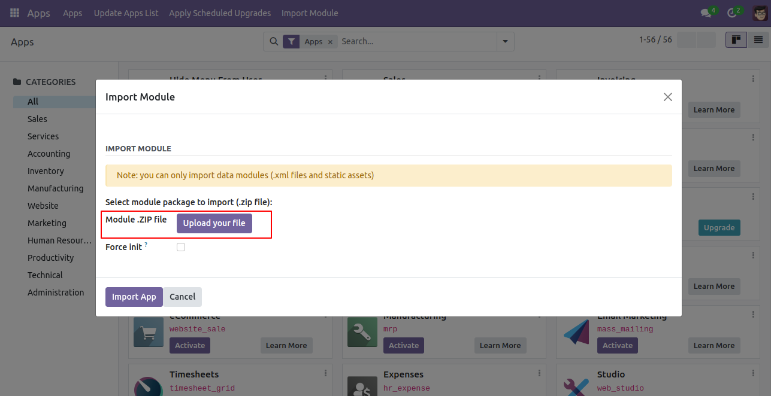771x396 pixels.
Task: Close the Import Module dialog
Action: (668, 97)
